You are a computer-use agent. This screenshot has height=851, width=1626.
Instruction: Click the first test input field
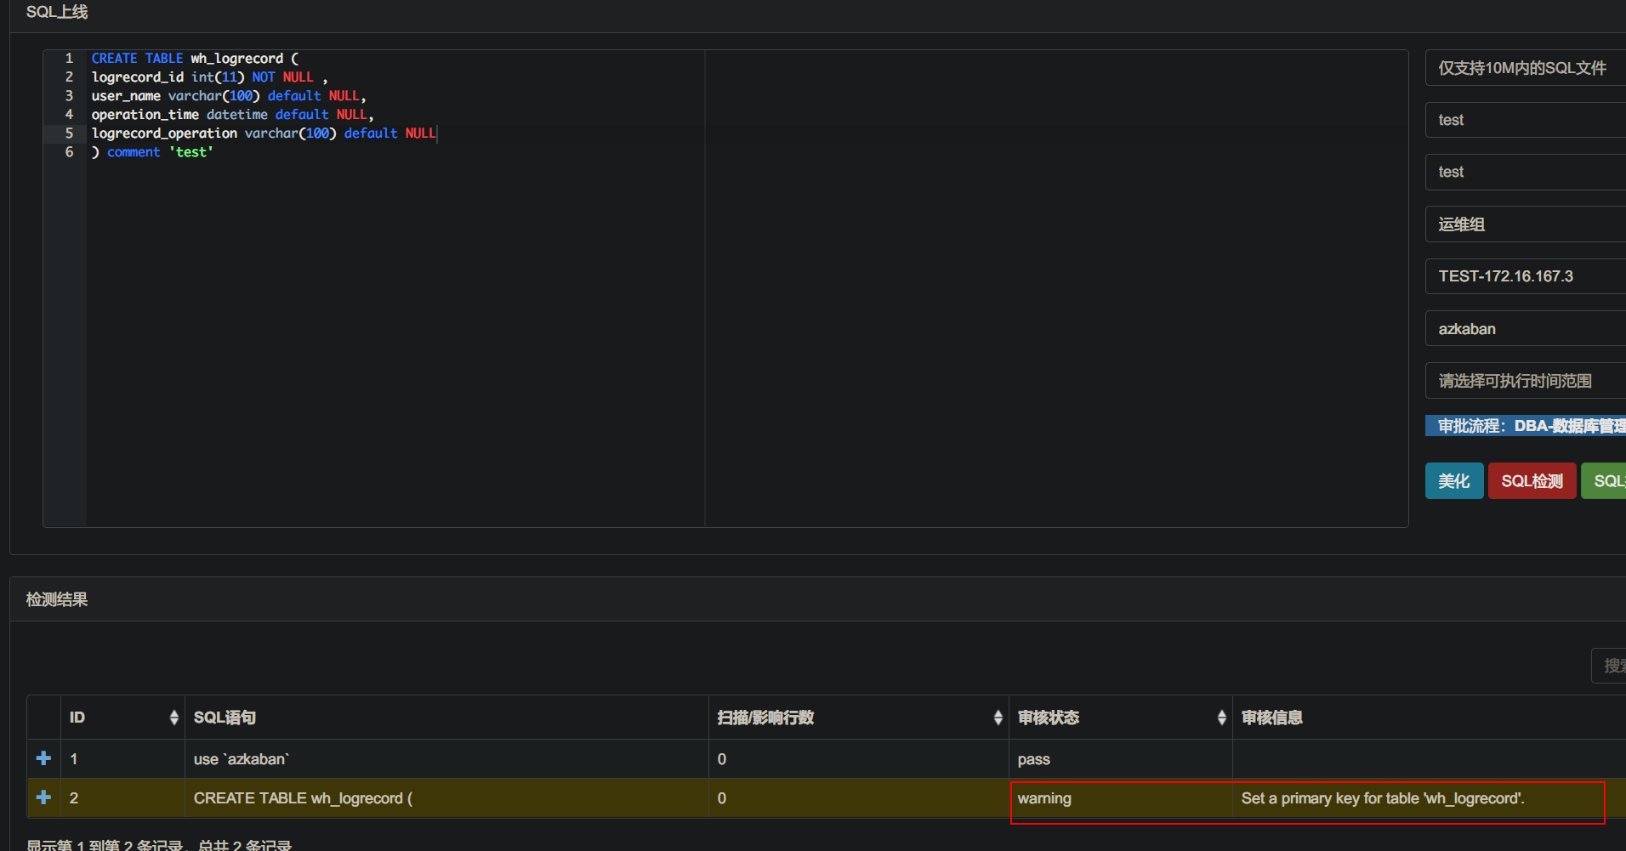pyautogui.click(x=1522, y=120)
